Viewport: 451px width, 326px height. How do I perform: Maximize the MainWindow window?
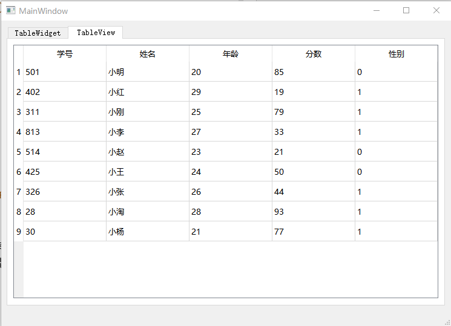pos(406,11)
